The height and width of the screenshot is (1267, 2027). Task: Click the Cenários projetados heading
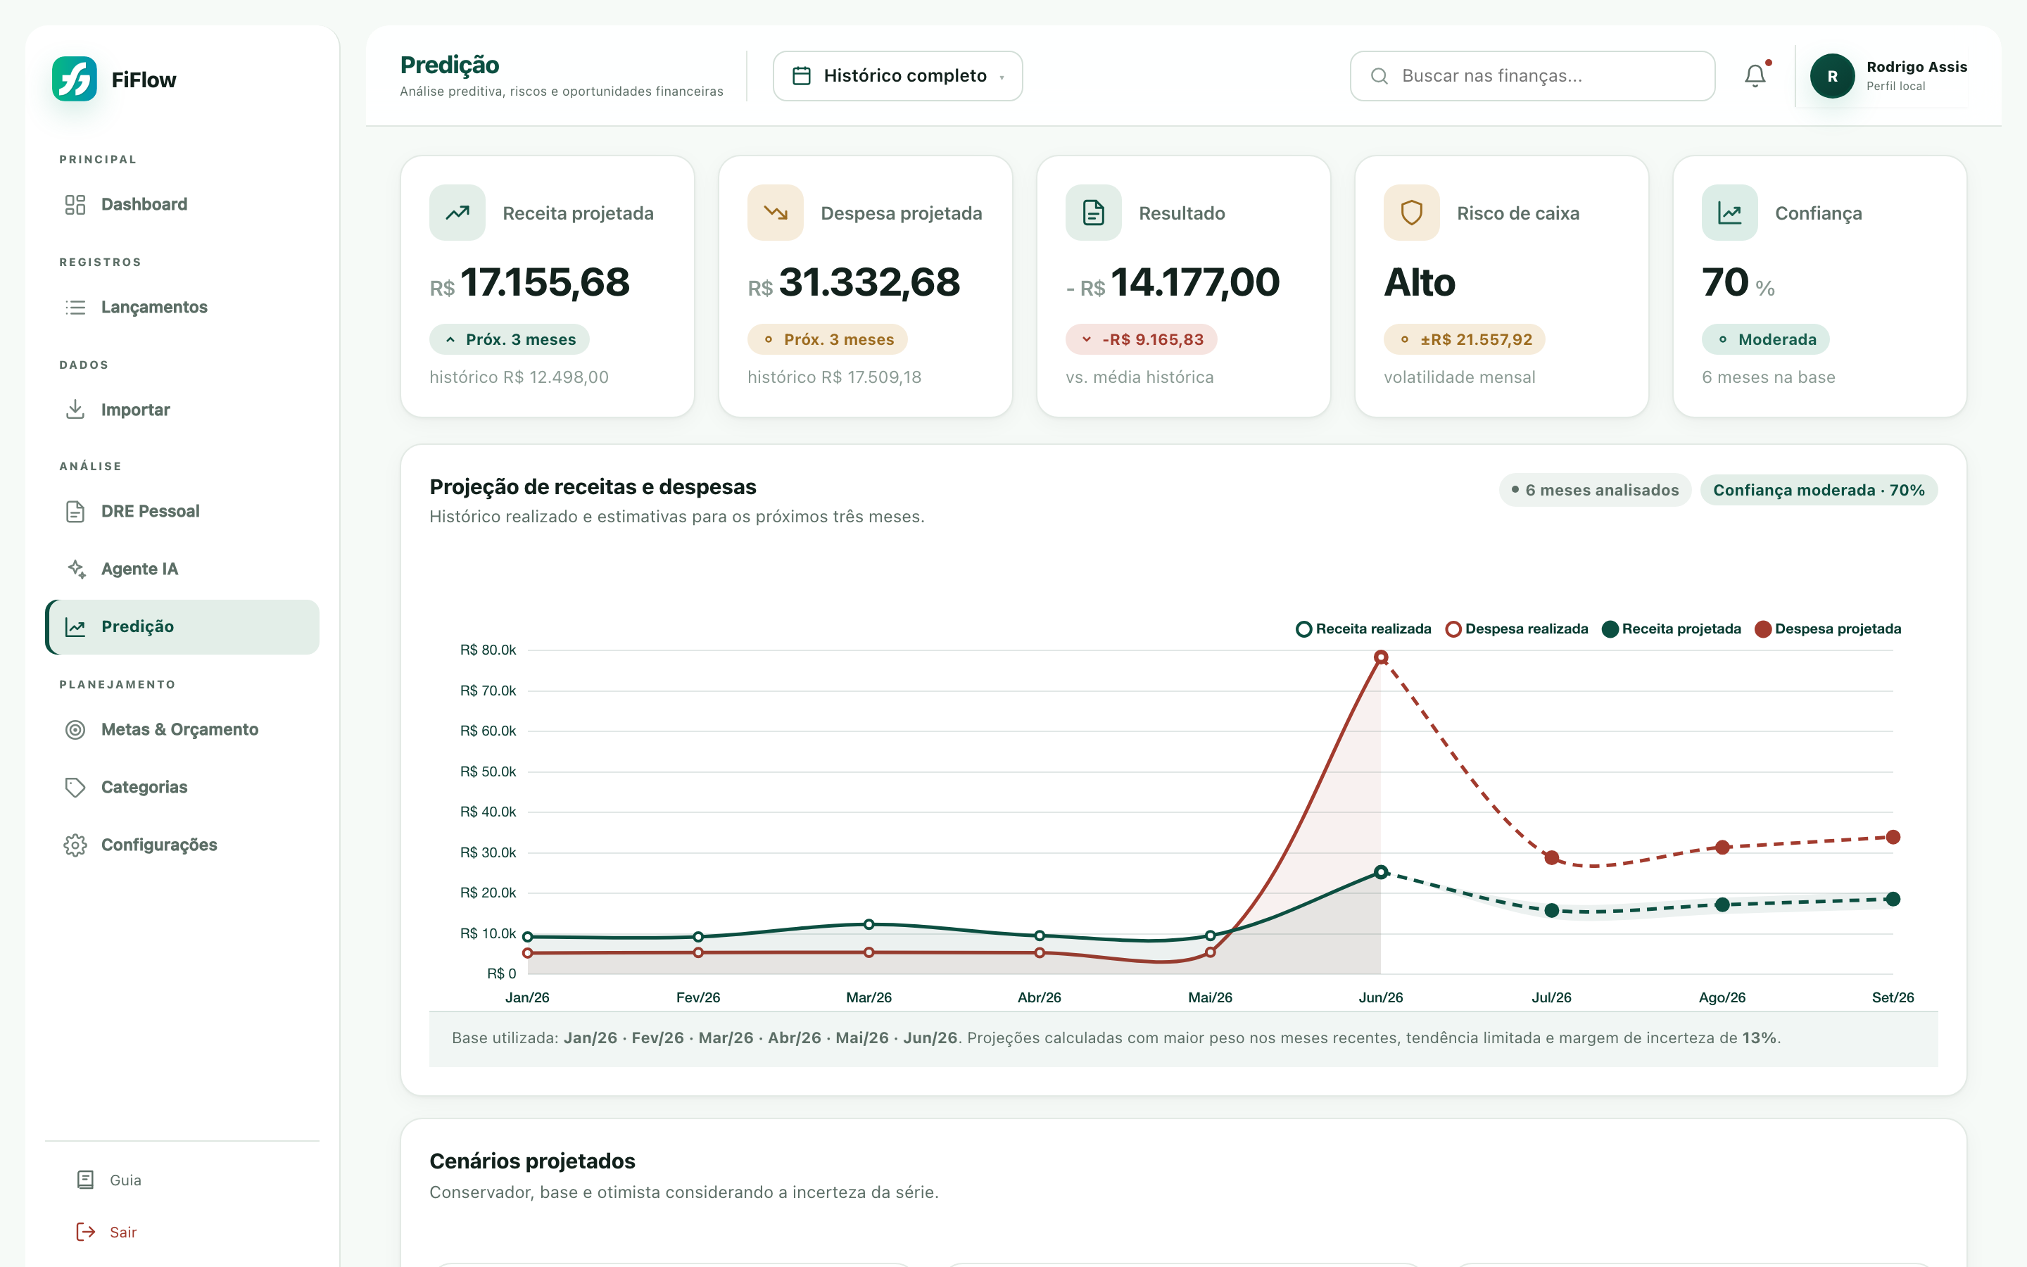click(532, 1161)
